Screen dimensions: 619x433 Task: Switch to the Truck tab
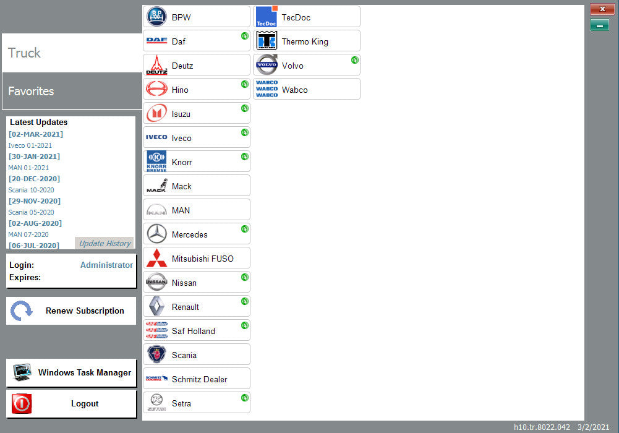(x=72, y=53)
